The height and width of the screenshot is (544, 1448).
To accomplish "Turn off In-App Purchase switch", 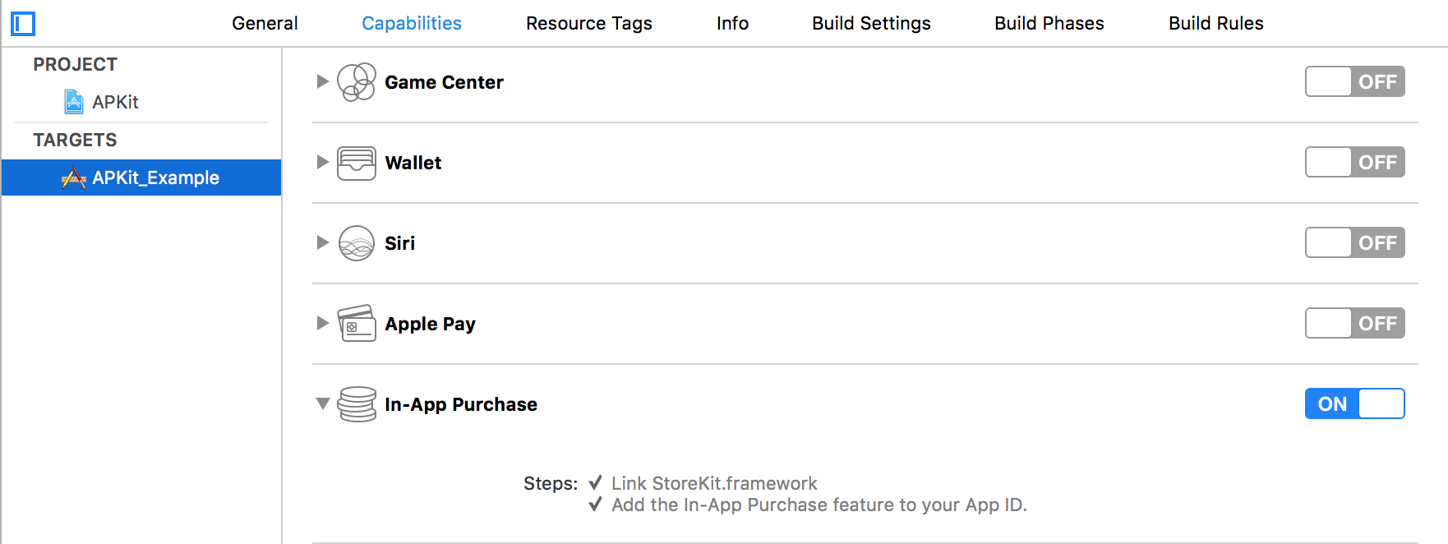I will [1354, 404].
